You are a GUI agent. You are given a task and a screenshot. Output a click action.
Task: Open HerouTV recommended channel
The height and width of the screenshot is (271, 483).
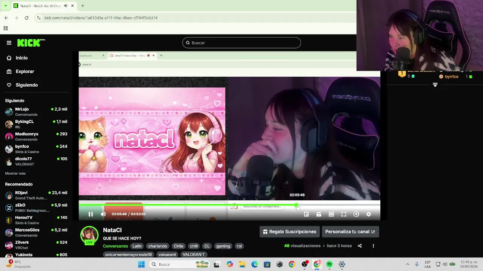pyautogui.click(x=36, y=220)
